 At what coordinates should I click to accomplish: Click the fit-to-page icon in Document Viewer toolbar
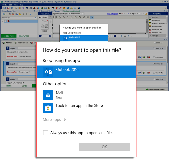click(x=64, y=17)
